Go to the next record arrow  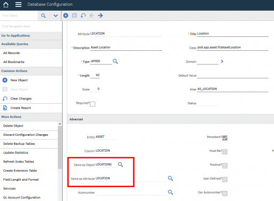pos(101,16)
